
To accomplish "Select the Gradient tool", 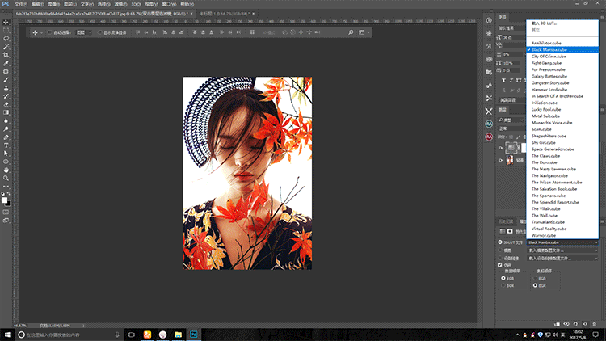I will pyautogui.click(x=6, y=112).
